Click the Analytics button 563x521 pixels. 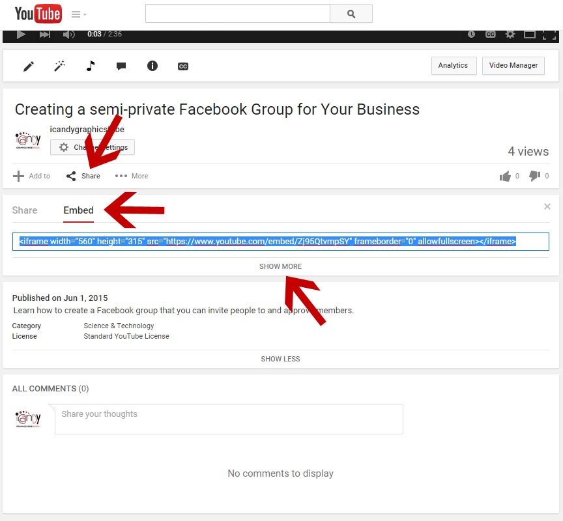point(454,66)
